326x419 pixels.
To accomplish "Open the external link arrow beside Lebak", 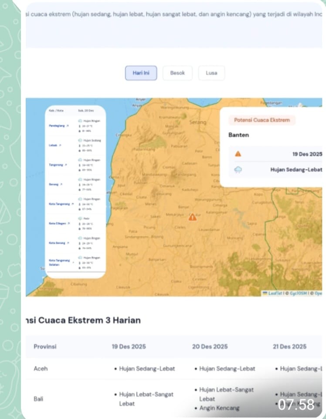I will click(59, 145).
